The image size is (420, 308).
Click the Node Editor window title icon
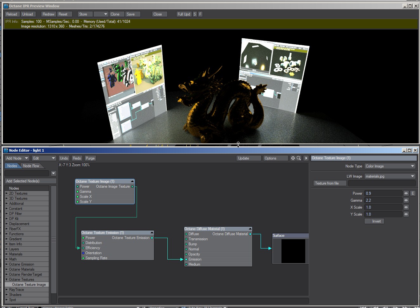tap(6, 150)
